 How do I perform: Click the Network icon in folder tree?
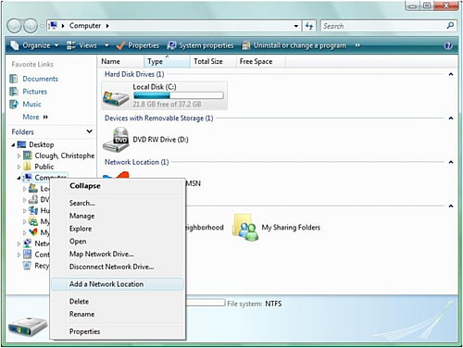tap(28, 243)
